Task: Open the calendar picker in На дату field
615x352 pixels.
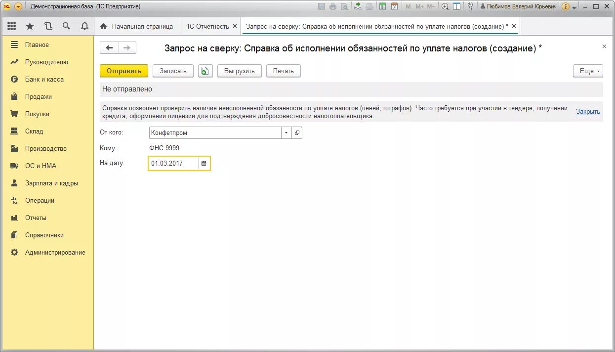Action: [204, 163]
